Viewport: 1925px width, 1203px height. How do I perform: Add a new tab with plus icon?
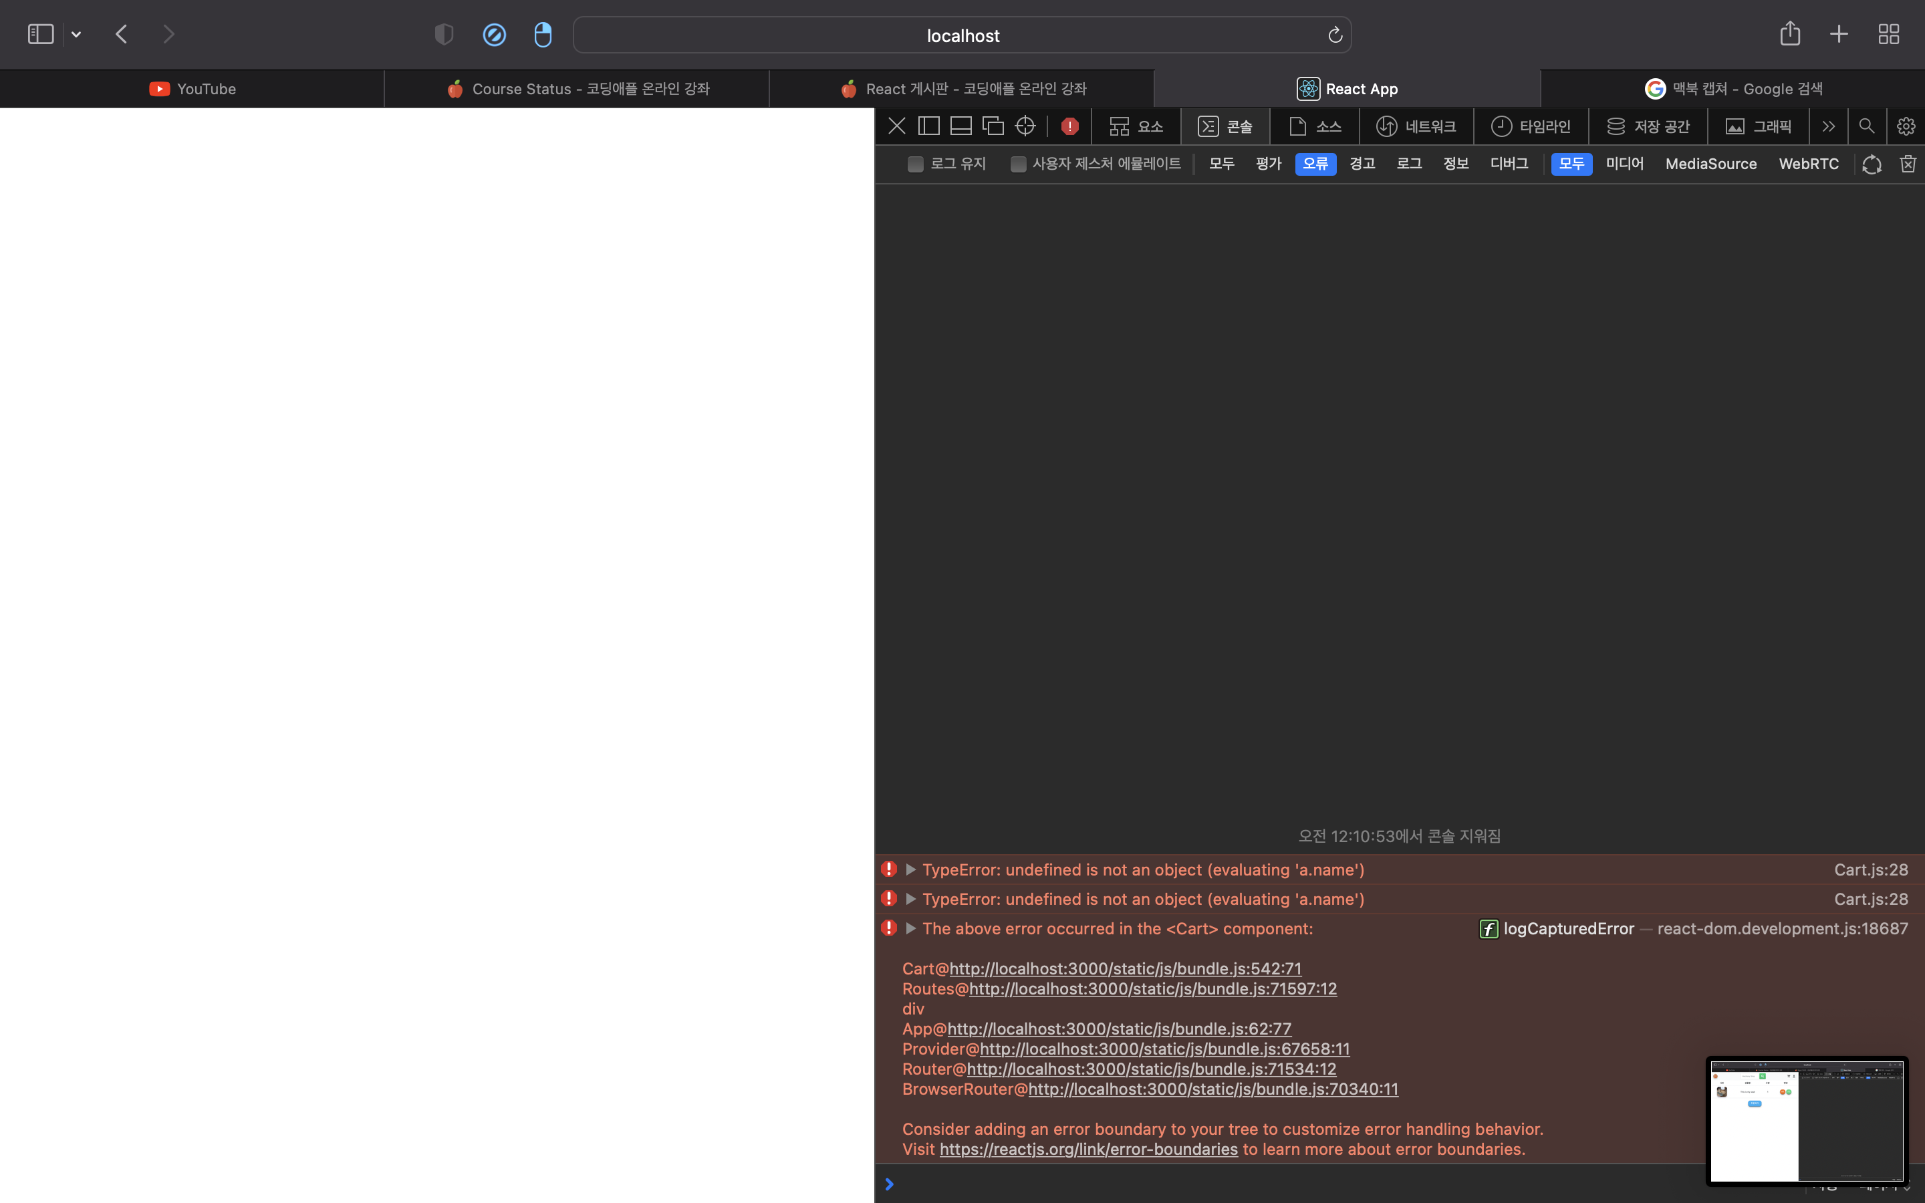1838,34
